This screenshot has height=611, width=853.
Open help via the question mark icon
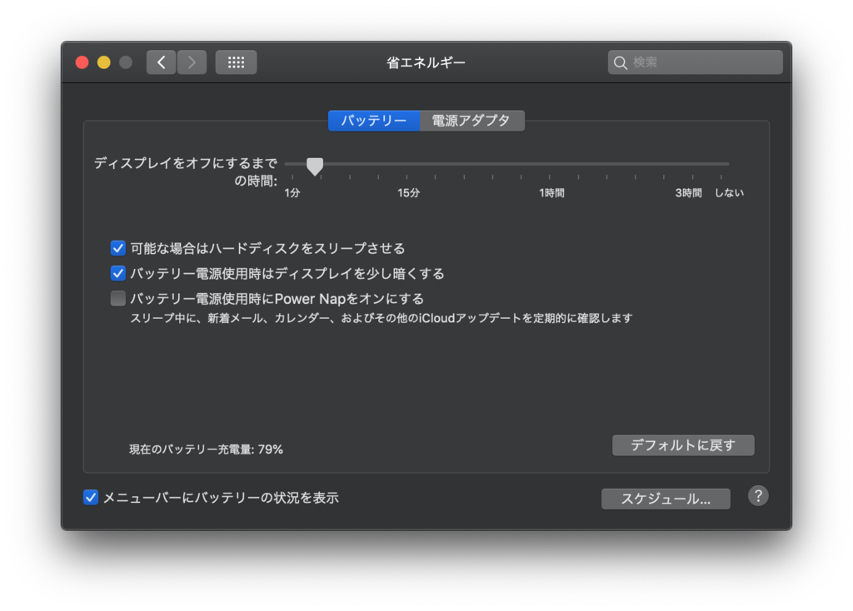758,497
